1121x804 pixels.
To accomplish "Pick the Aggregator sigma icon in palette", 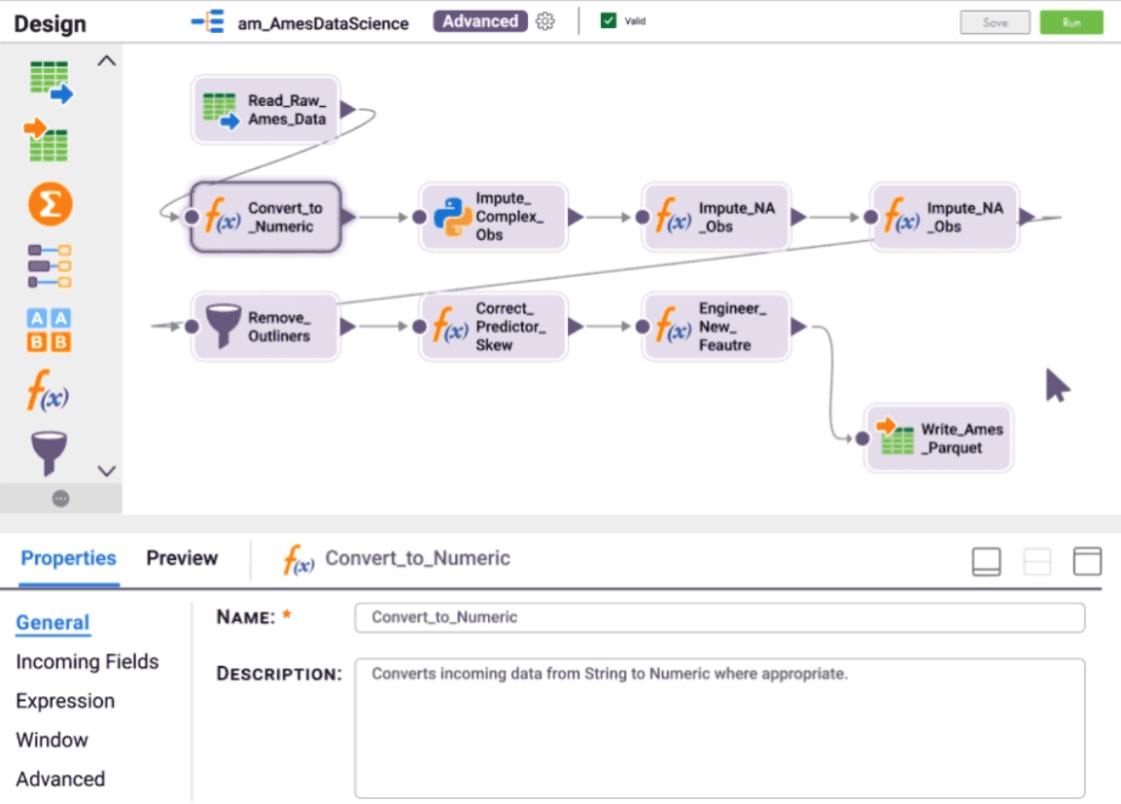I will 50,204.
